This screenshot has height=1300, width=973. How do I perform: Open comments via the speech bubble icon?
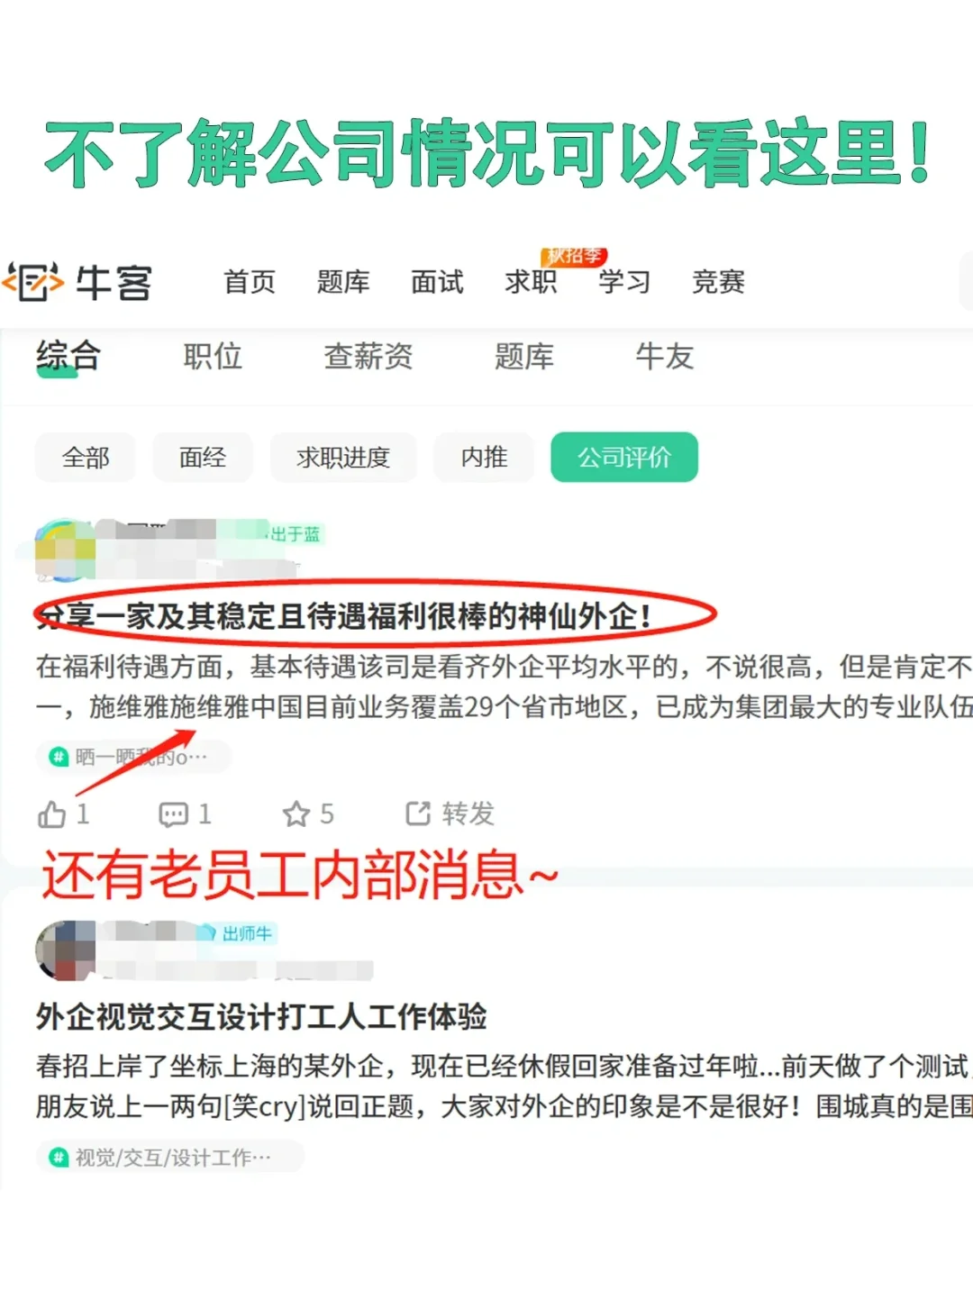click(x=173, y=814)
